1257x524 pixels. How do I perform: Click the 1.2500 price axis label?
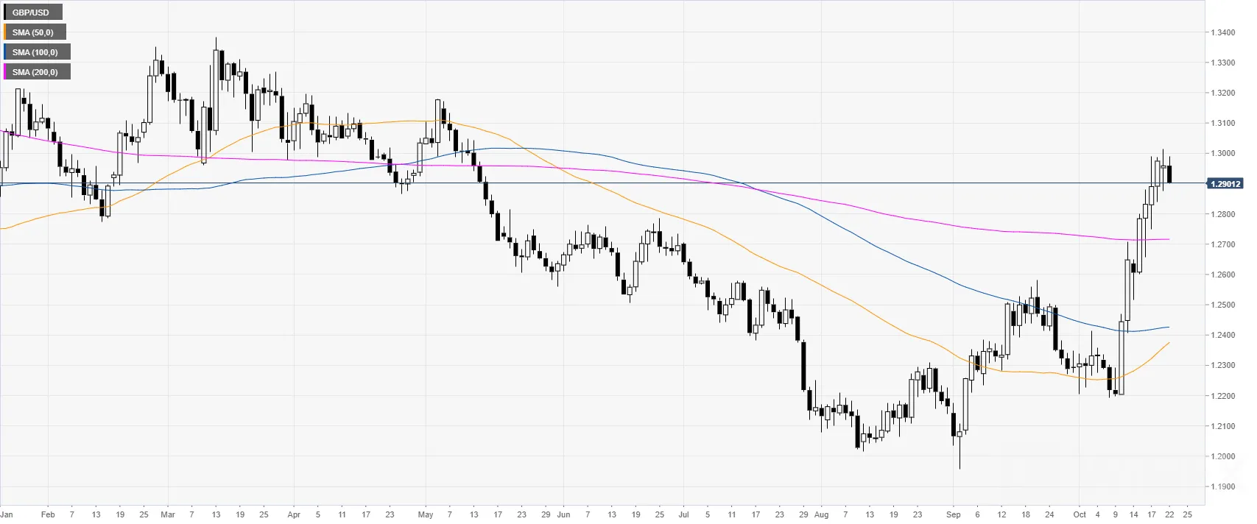coord(1223,305)
